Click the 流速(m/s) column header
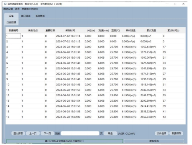The image size is (192, 145). (x=103, y=30)
